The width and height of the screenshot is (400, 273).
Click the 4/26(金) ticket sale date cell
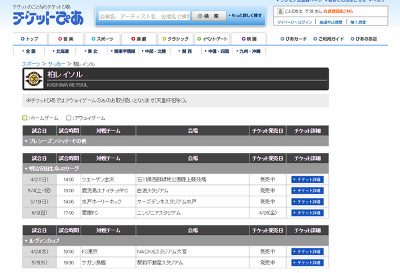[x=267, y=213]
